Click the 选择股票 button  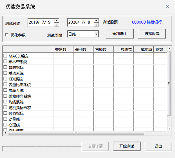click(x=152, y=34)
